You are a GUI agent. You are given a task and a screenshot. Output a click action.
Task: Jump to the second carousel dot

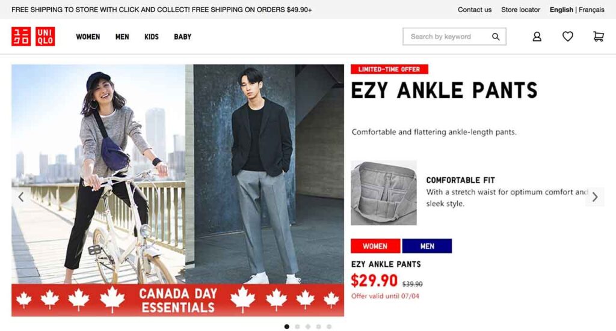tap(297, 327)
